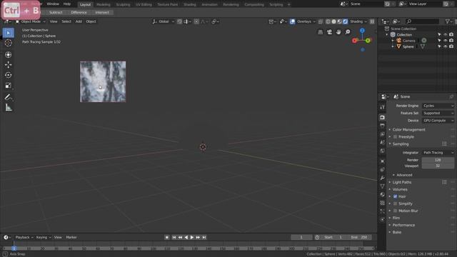Select the Select Box tool
Viewport: 457px width, 257px height.
[x=8, y=33]
